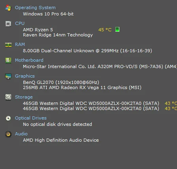The width and height of the screenshot is (177, 169).
Task: Open the Audio section link
Action: coord(21,134)
